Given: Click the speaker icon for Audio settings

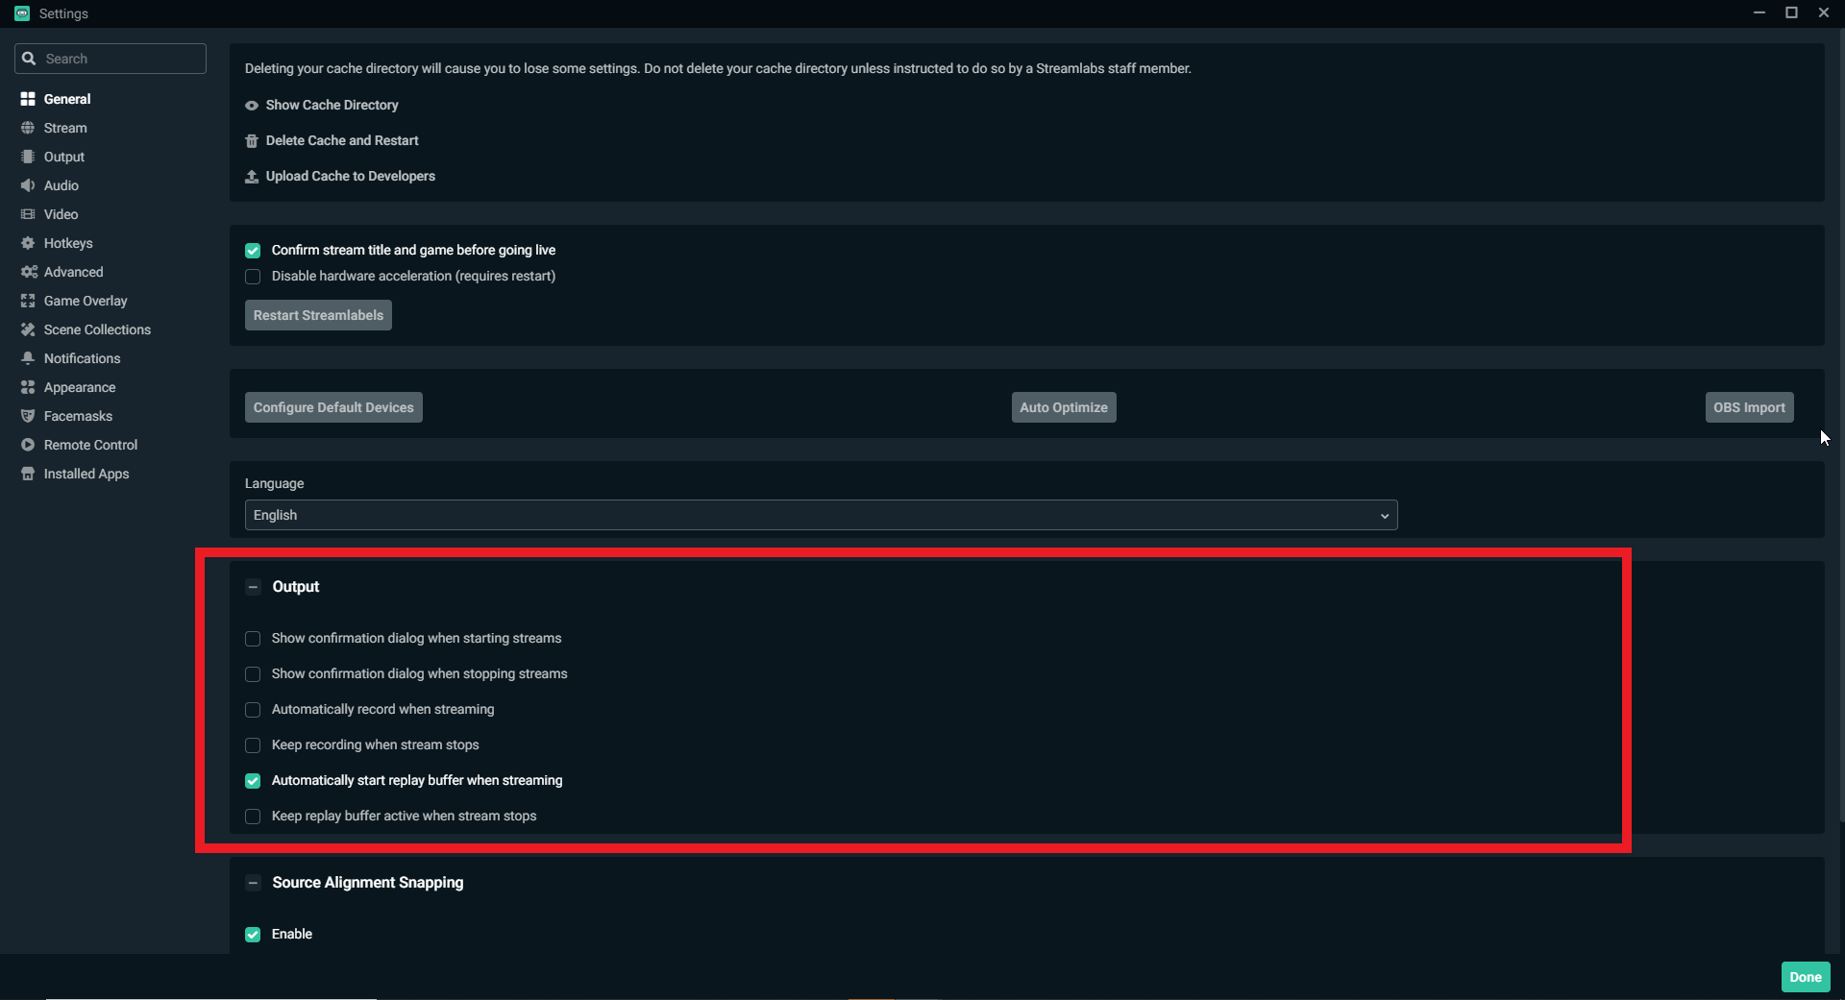Looking at the screenshot, I should click(x=28, y=185).
